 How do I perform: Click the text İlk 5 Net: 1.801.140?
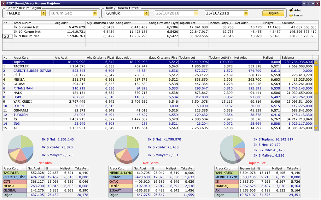coord(57,140)
